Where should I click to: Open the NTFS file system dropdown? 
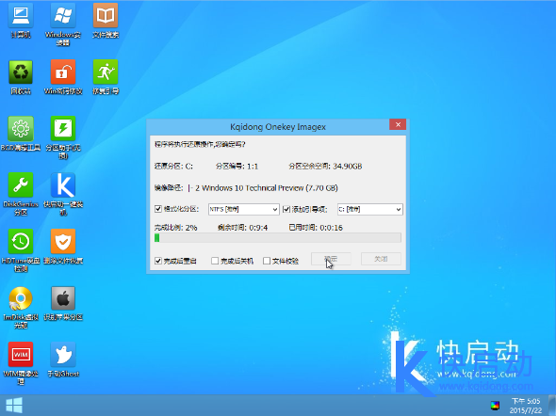point(244,209)
